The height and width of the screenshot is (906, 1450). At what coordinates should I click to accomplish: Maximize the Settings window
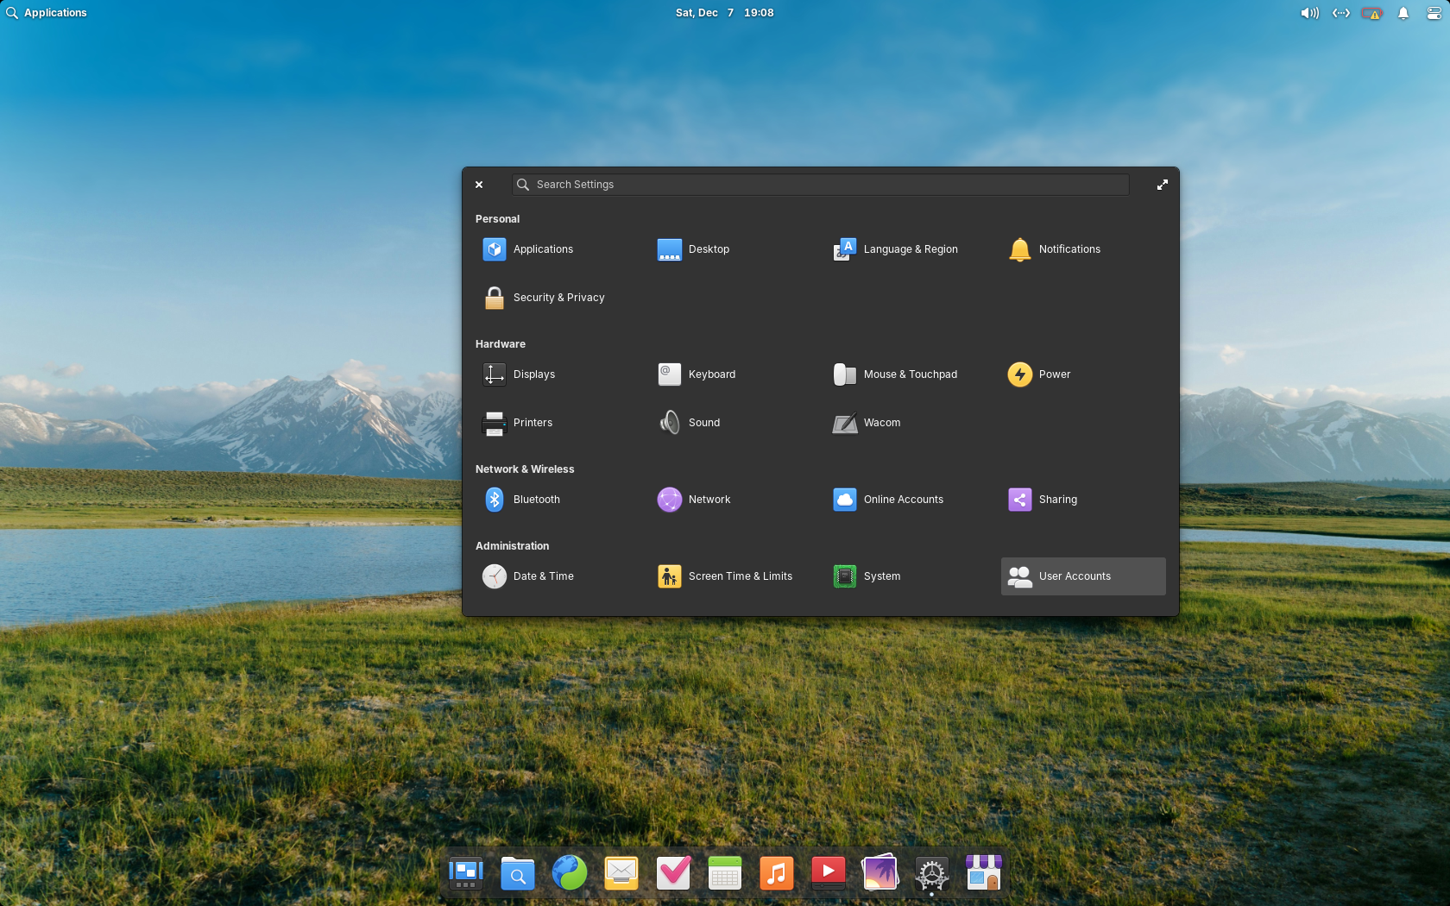(1163, 185)
